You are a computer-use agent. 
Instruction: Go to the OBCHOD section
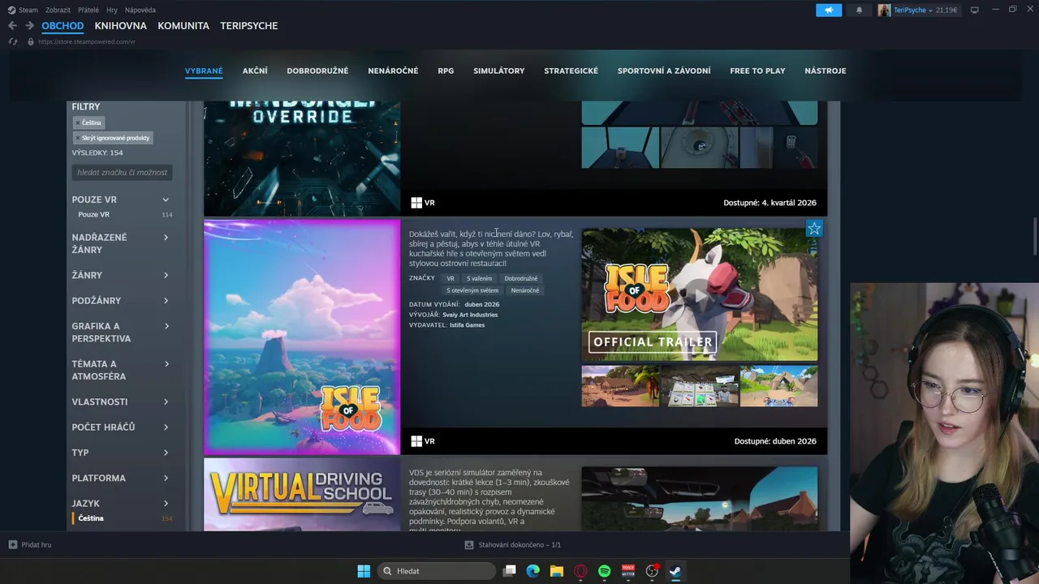click(63, 26)
